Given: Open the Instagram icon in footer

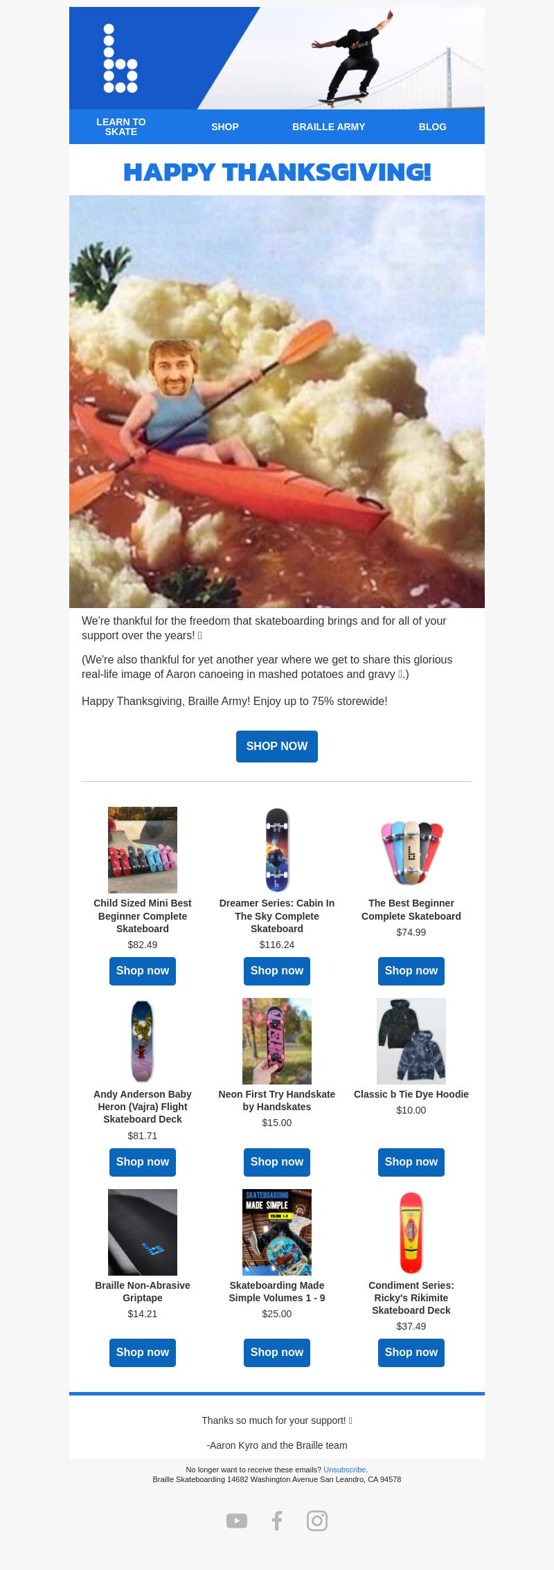Looking at the screenshot, I should pyautogui.click(x=317, y=1521).
